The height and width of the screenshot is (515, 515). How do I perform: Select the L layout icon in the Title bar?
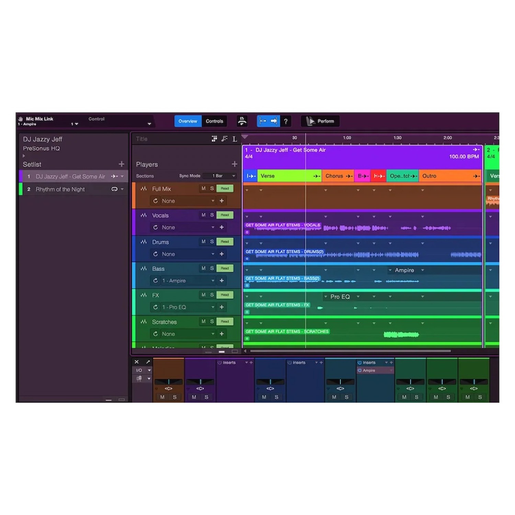(234, 139)
